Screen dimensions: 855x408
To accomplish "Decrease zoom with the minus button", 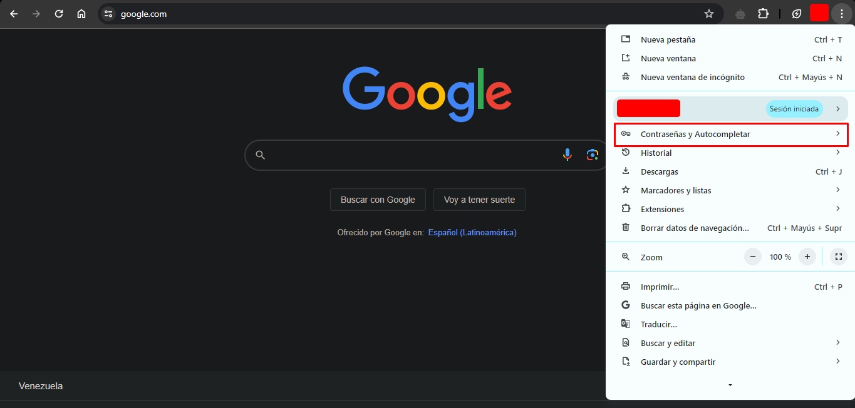I will coord(752,257).
